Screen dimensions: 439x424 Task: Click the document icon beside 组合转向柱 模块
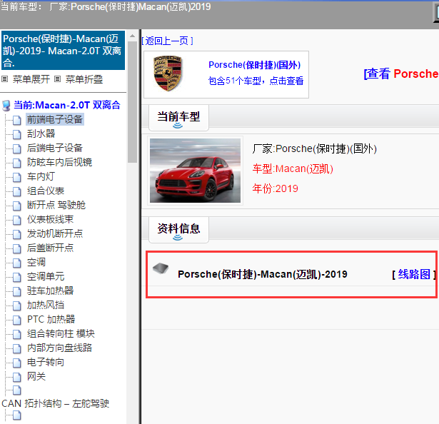[17, 334]
